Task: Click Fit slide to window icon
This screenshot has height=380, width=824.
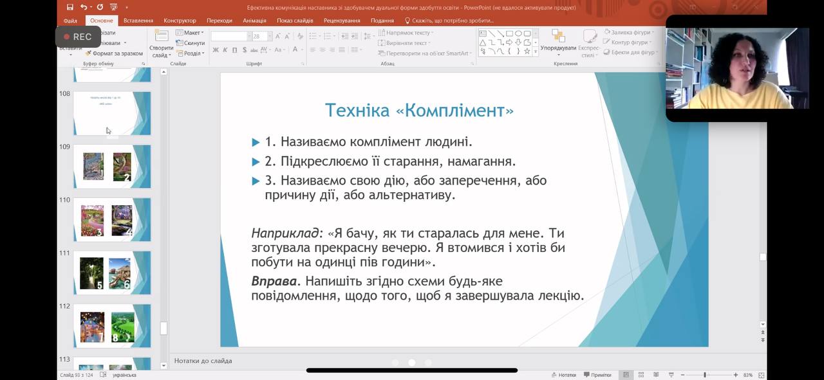Action: pos(762,375)
